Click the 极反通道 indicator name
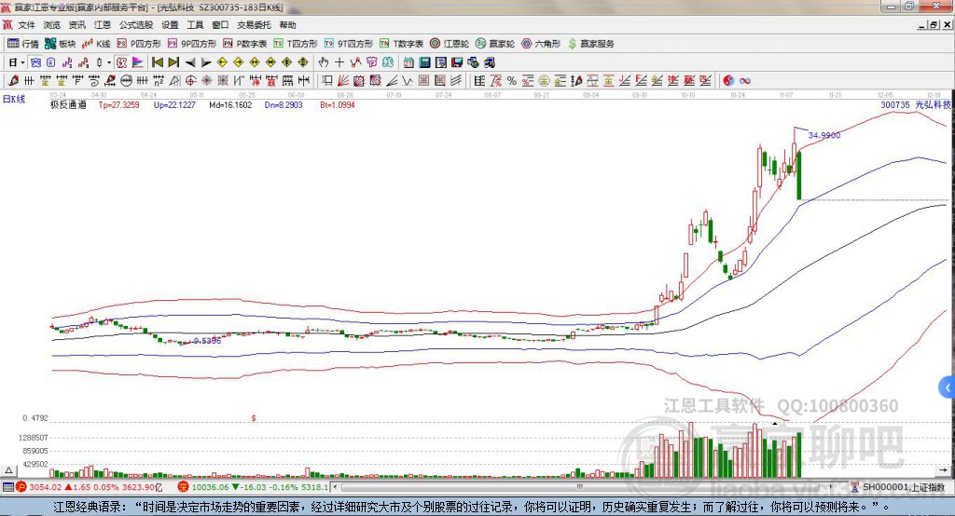 point(68,104)
